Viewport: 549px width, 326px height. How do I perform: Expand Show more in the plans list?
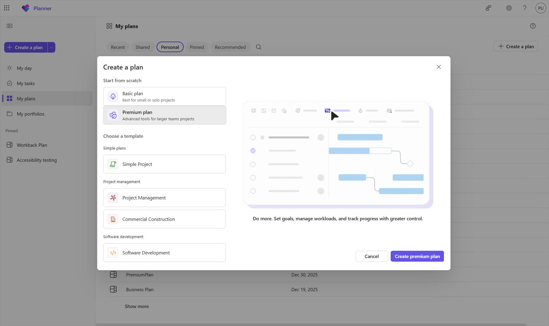tap(137, 306)
